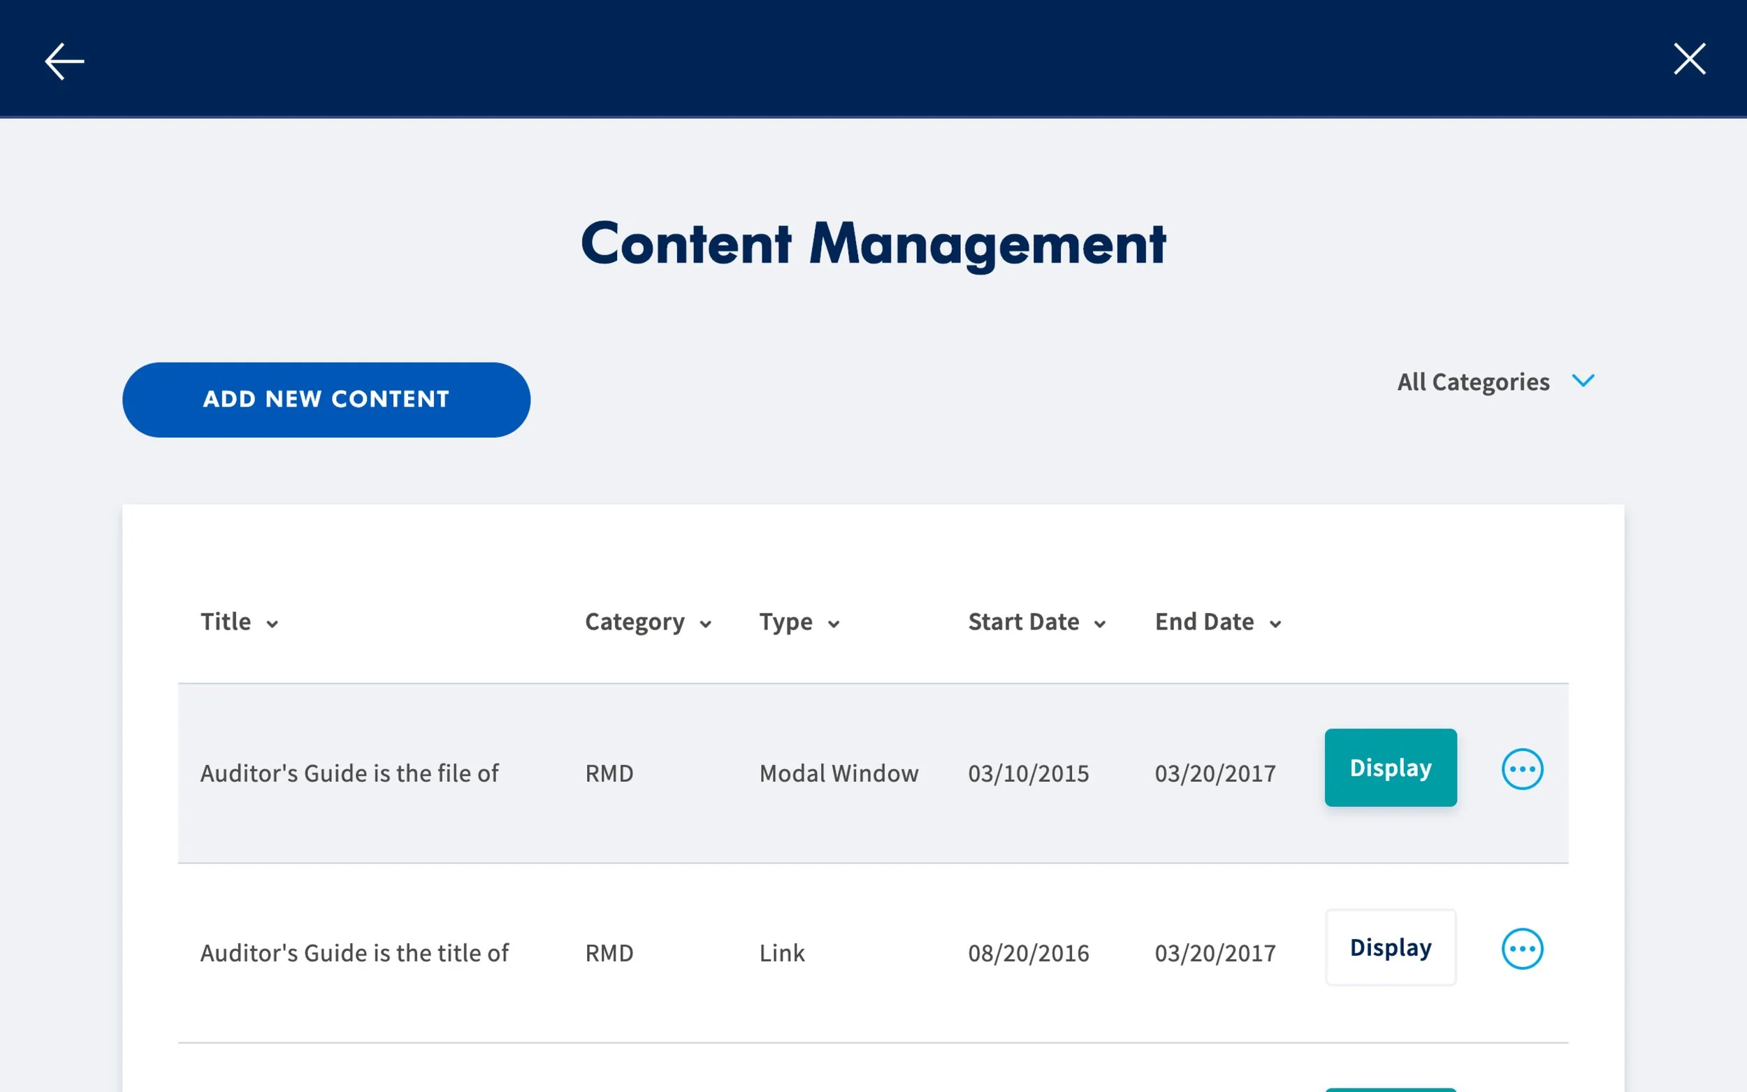Screen dimensions: 1747x1092
Task: Open "Auditor's Guide is the title of" entry
Action: pyautogui.click(x=354, y=952)
